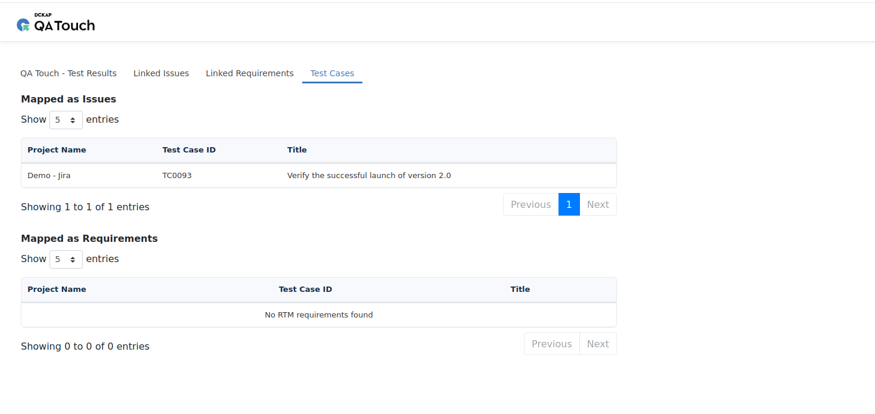Sort Mapped as Issues by Test Case ID
The image size is (875, 414).
tap(189, 150)
